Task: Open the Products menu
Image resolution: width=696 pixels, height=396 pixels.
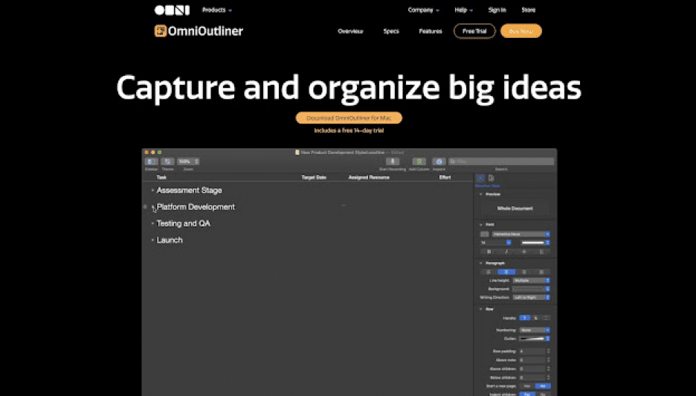Action: [x=217, y=10]
